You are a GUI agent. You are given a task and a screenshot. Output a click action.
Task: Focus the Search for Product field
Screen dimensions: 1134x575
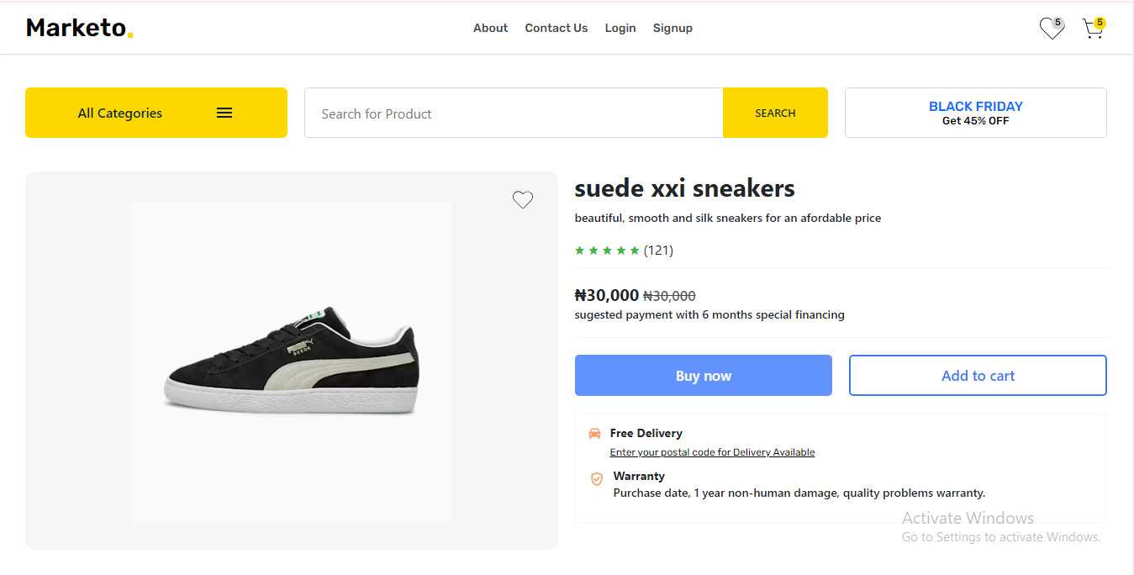coord(514,113)
